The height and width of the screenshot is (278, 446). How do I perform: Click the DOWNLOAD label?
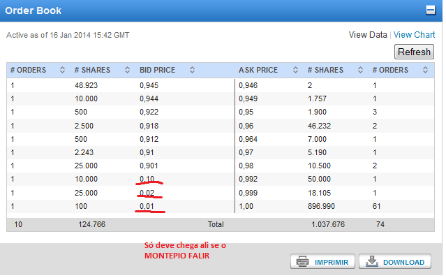coord(403,263)
